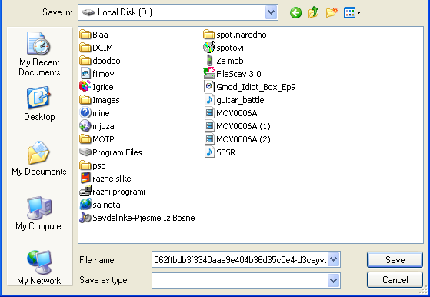Select the filmovi folder icon

point(85,74)
